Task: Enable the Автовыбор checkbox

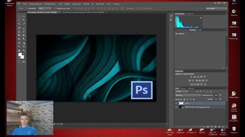Action: (27, 8)
